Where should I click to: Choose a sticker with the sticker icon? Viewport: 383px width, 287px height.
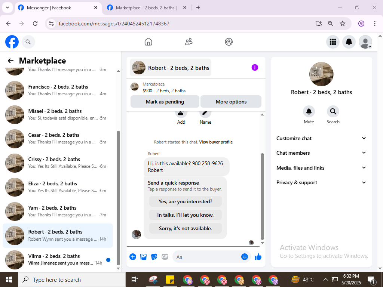[x=154, y=257]
